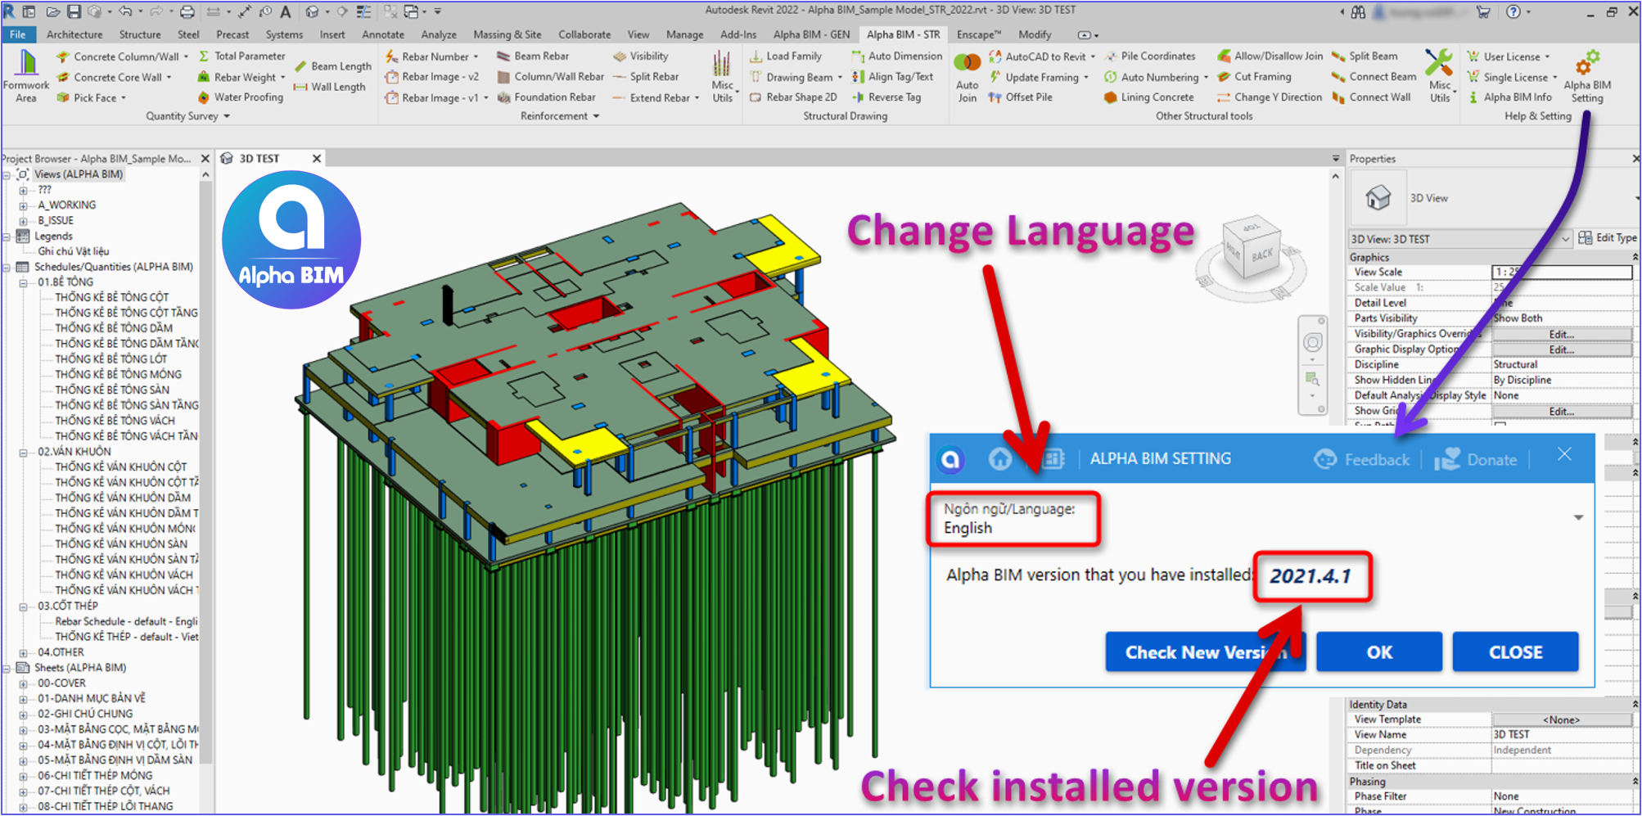The width and height of the screenshot is (1642, 816).
Task: Open the Enscape ribbon tab
Action: (979, 34)
